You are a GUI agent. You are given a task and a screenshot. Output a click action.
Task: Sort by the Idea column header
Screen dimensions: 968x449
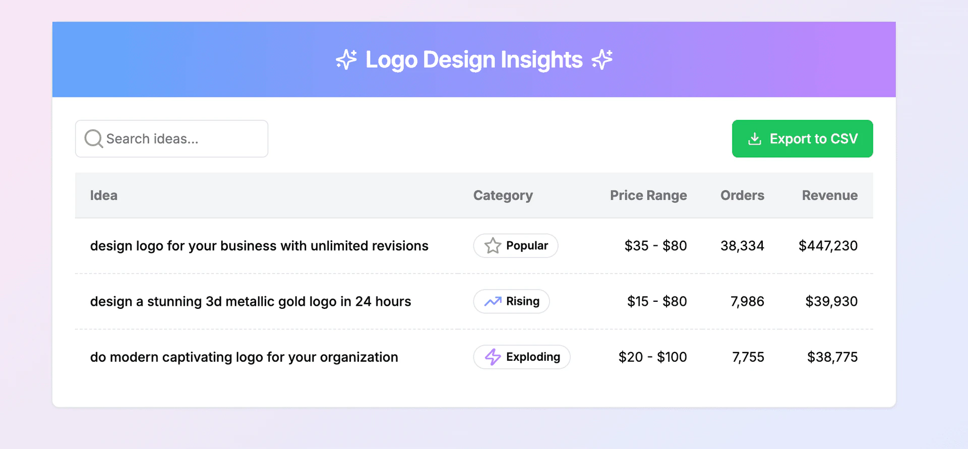[x=104, y=196]
